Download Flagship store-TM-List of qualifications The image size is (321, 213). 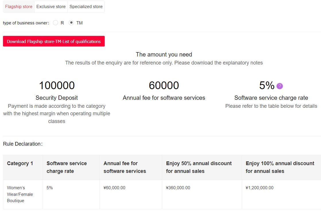(x=54, y=41)
